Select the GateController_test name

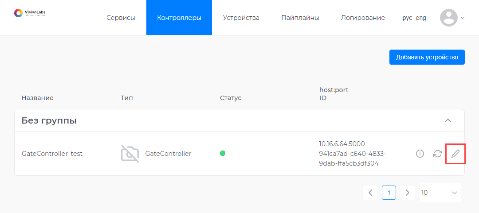[52, 154]
